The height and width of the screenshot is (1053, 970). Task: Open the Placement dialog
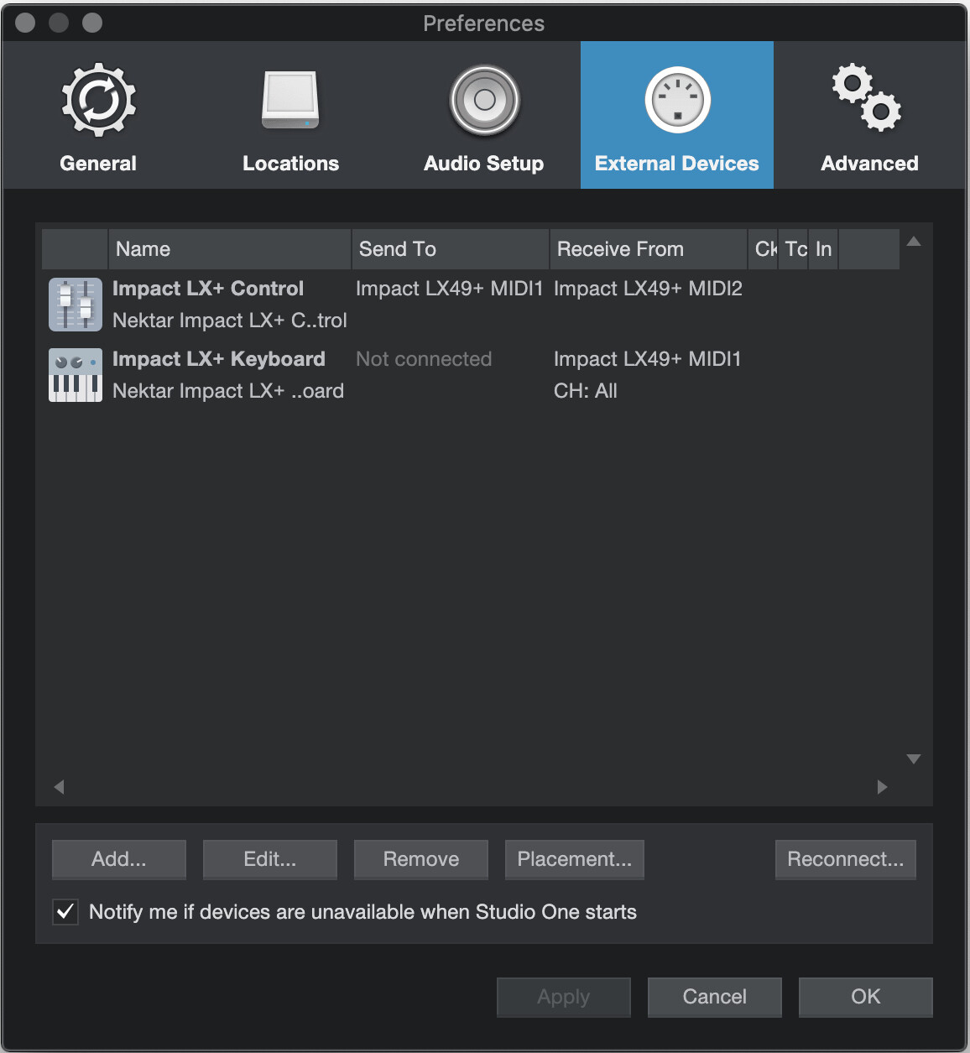[574, 859]
